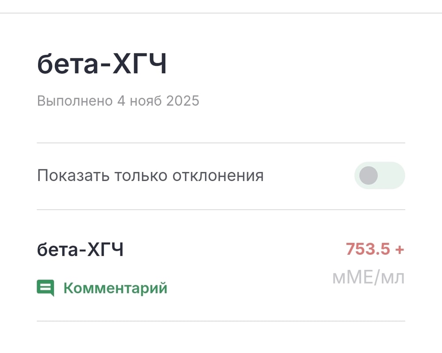Click the grey knob of the deviations switch
Viewport: 442px width, 353px height.
pyautogui.click(x=368, y=176)
